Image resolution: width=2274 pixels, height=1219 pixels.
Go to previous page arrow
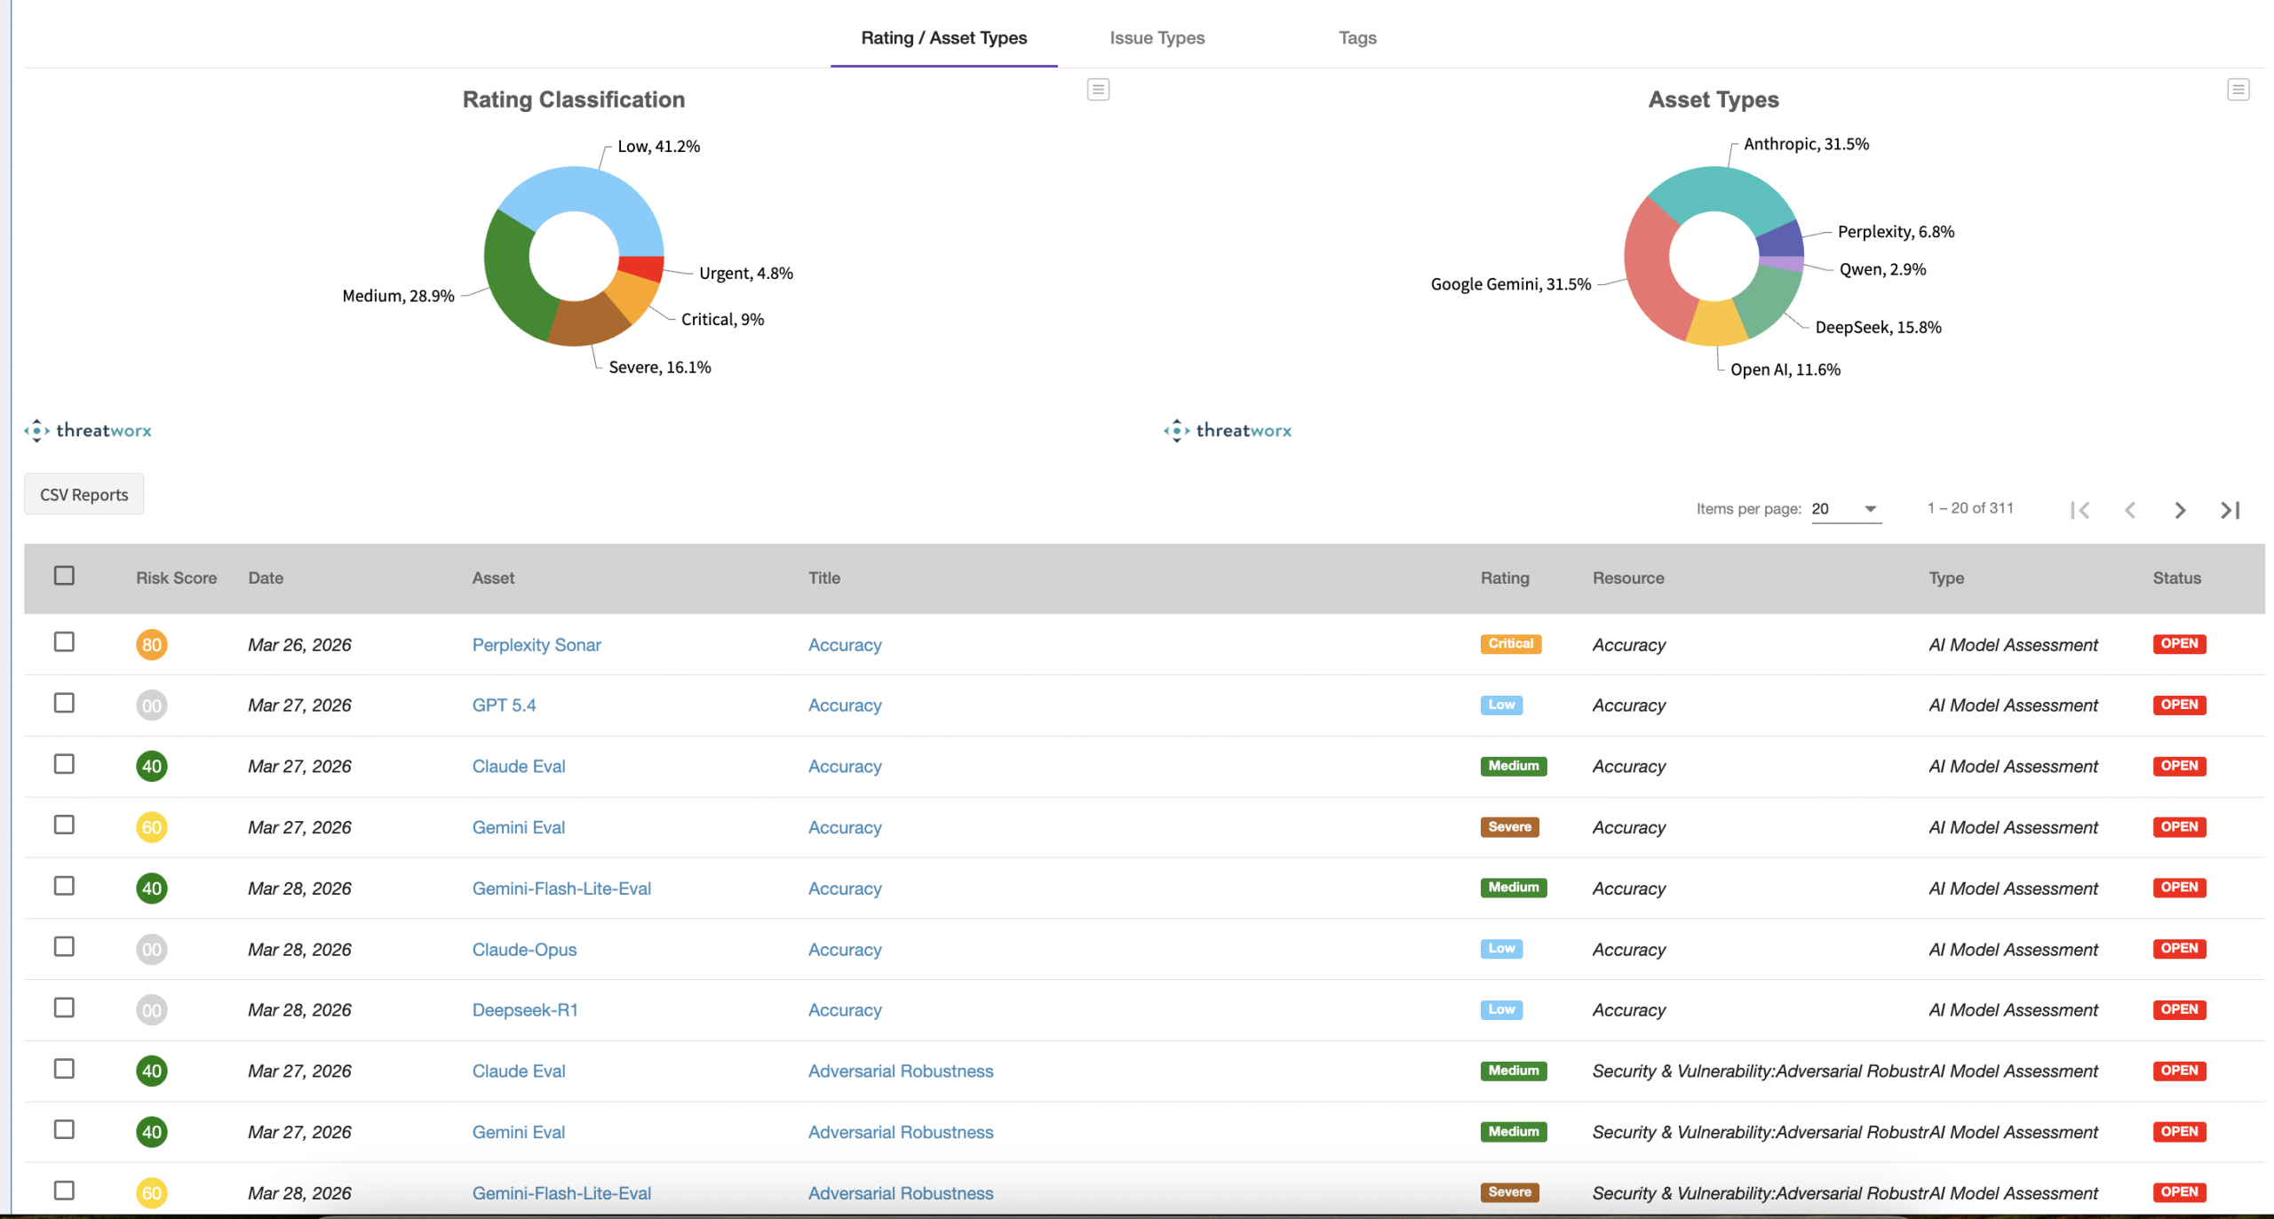[2129, 510]
